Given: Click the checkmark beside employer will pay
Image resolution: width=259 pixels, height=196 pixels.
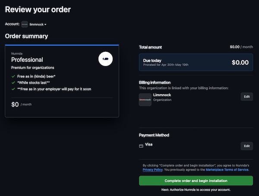Looking at the screenshot, I should [x=13, y=89].
